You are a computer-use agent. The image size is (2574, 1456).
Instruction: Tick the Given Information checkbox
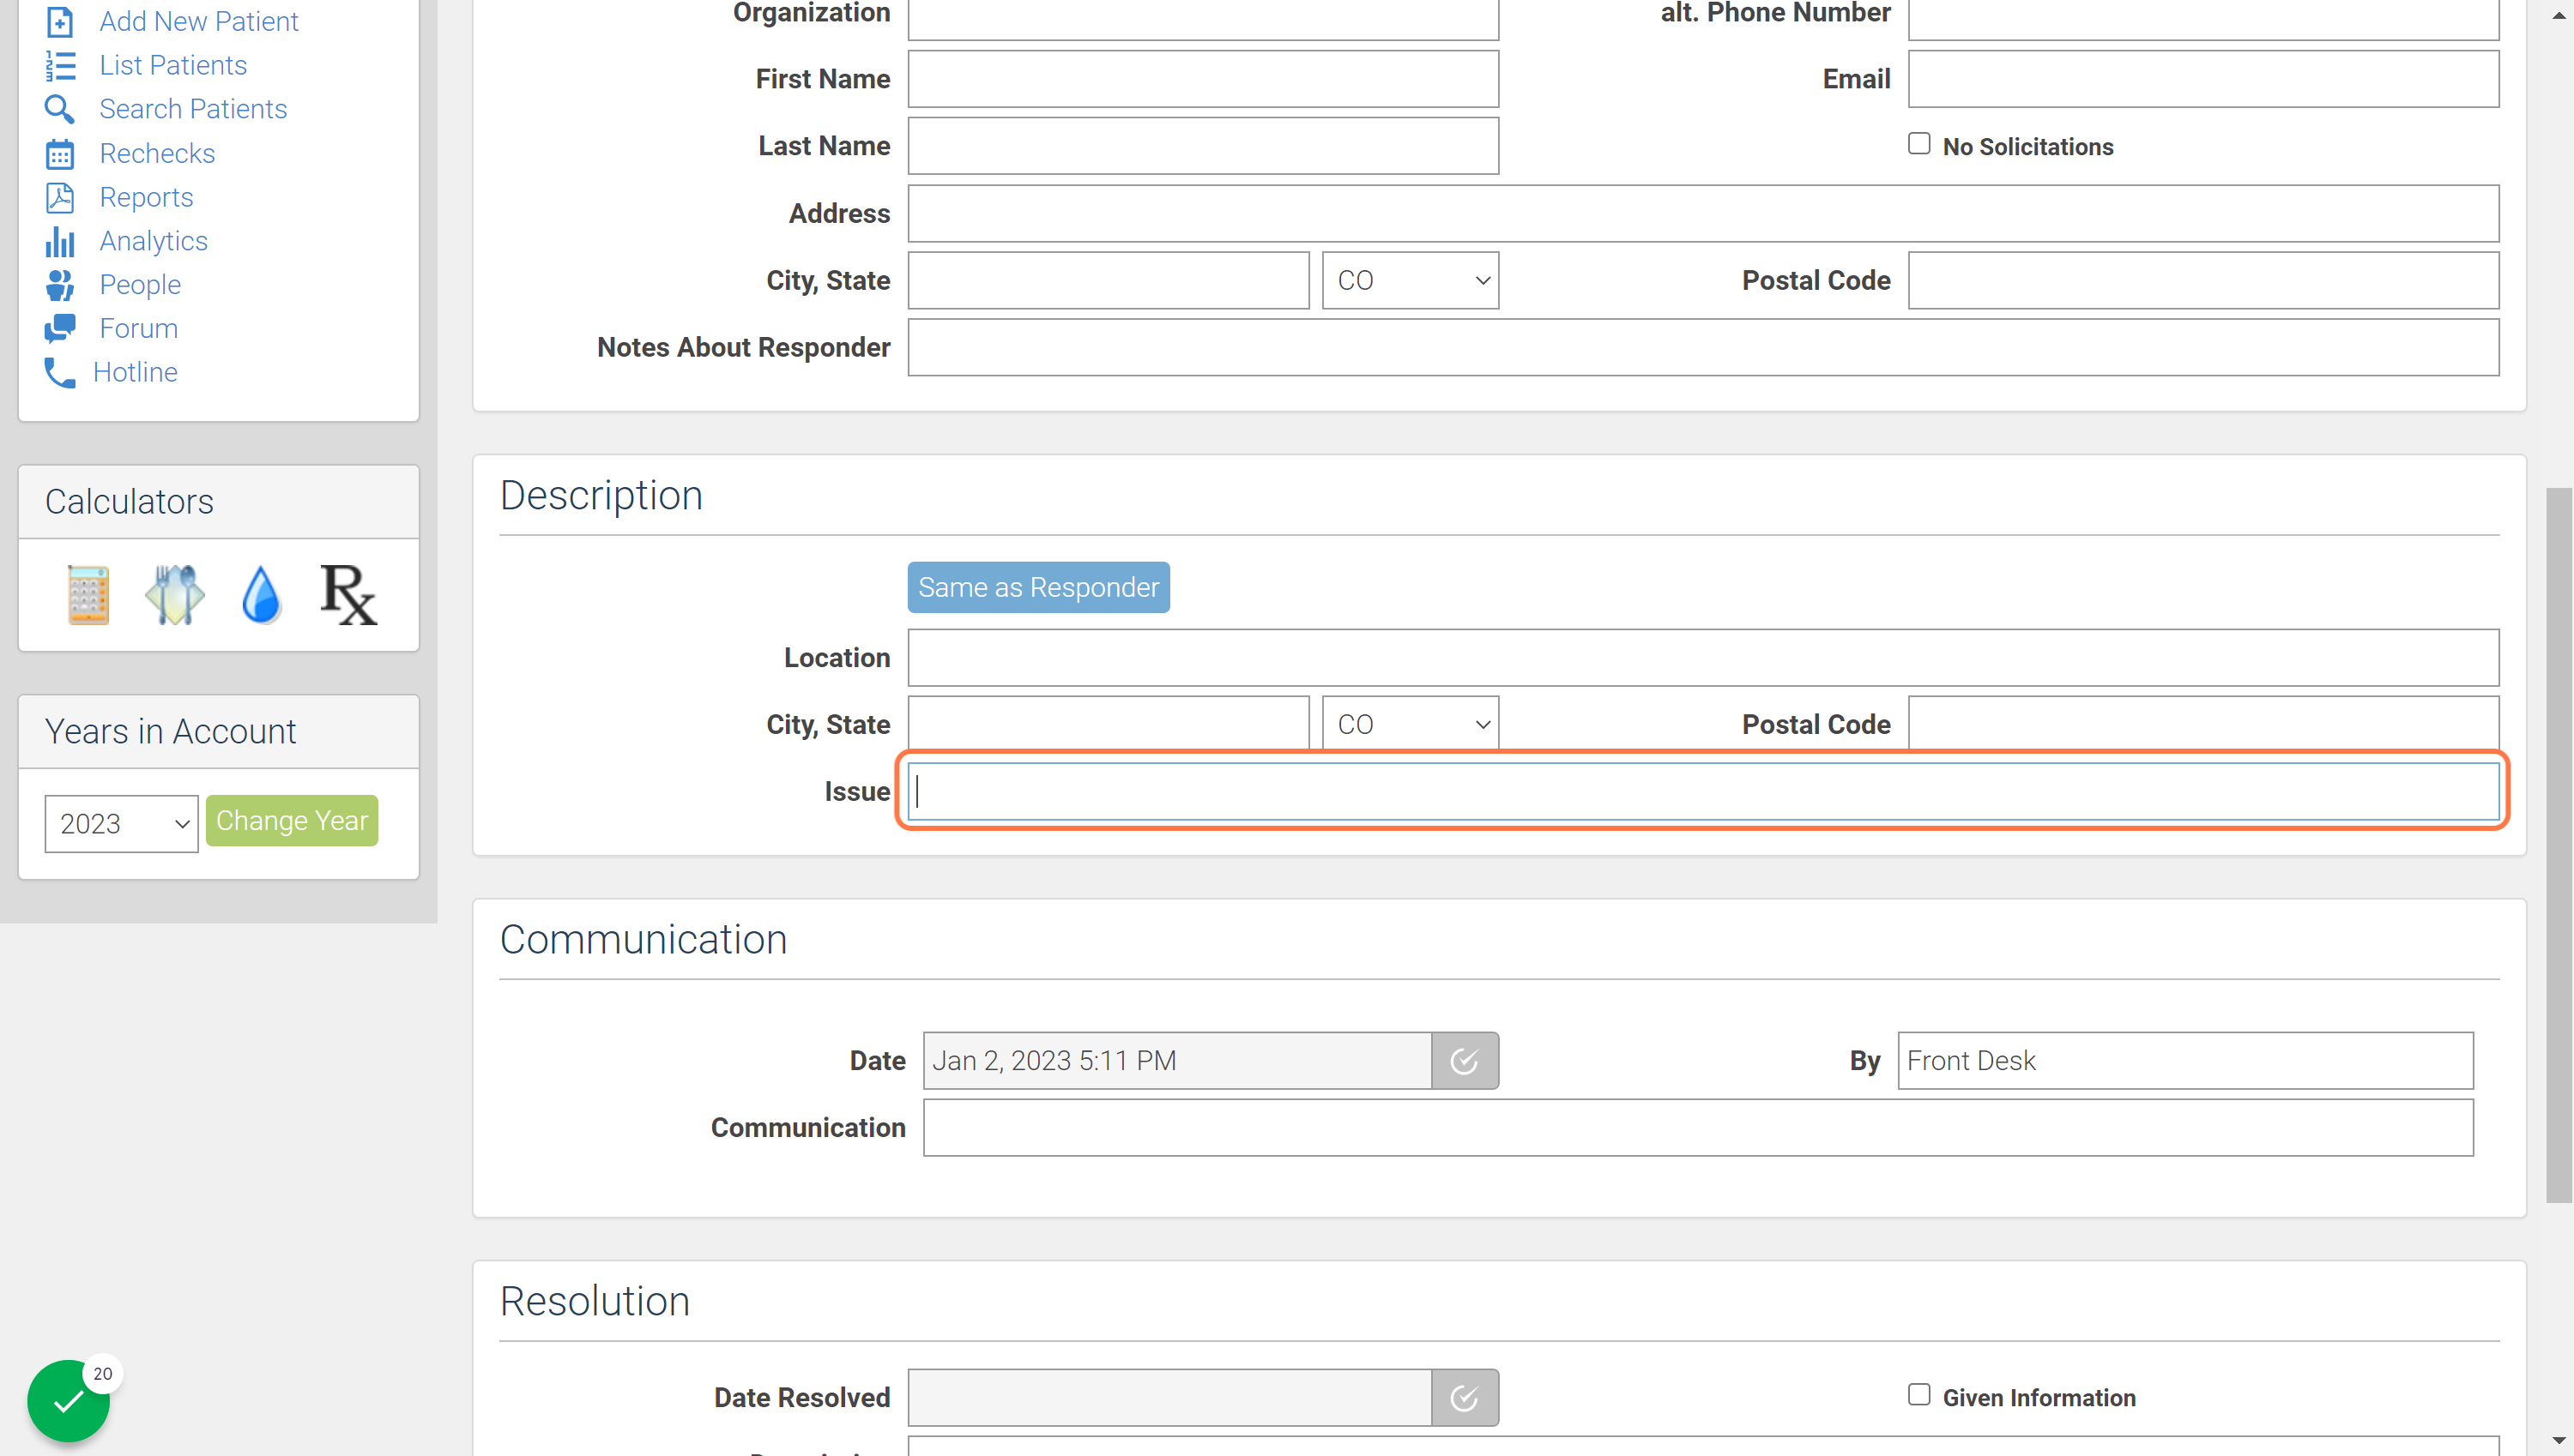pos(1918,1395)
